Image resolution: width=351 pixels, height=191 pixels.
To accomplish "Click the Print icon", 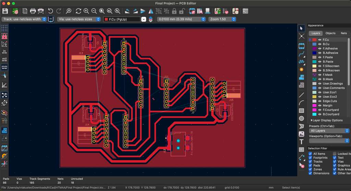I will tap(33, 11).
